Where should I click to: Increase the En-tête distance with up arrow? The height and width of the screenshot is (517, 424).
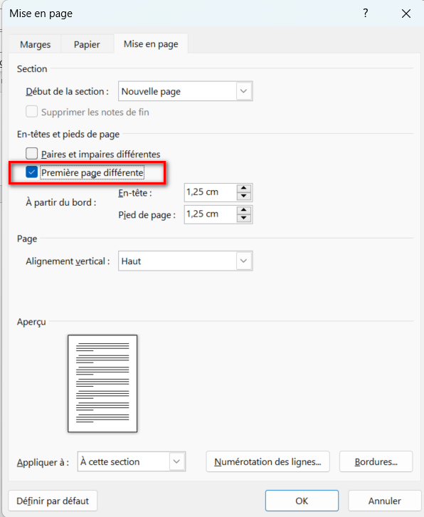244,188
